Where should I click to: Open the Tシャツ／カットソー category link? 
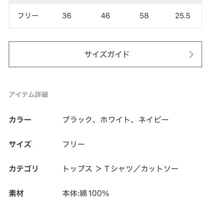coord(141,169)
